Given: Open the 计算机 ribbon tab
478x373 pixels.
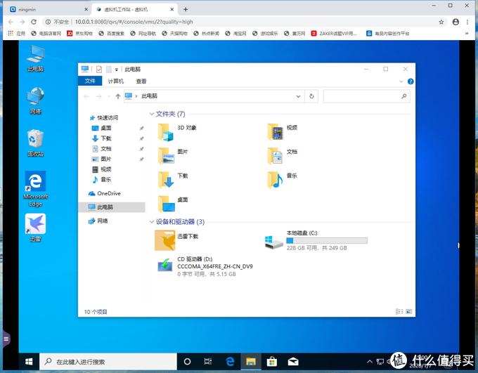Looking at the screenshot, I should [x=116, y=81].
